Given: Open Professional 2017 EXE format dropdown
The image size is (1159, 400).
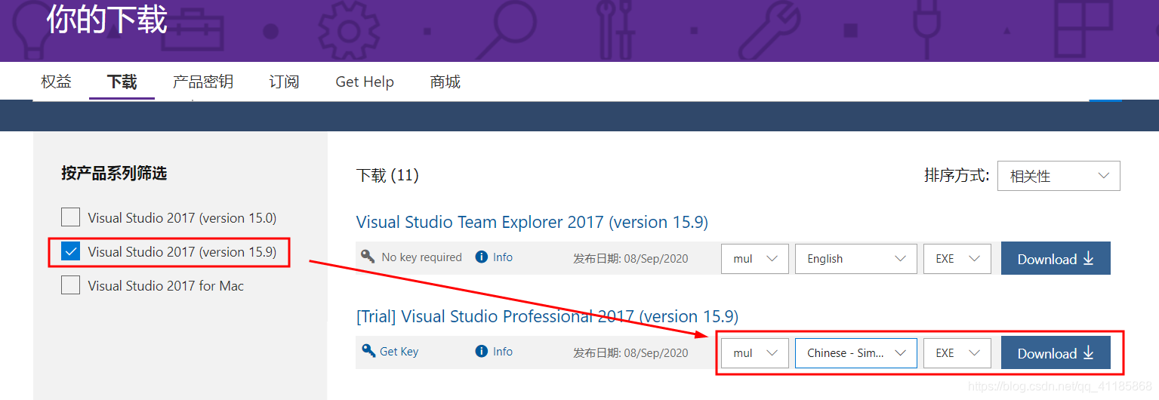Looking at the screenshot, I should tap(957, 352).
